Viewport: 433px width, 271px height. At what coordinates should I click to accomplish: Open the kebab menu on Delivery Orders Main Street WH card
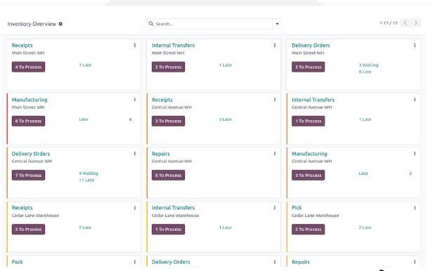[415, 45]
